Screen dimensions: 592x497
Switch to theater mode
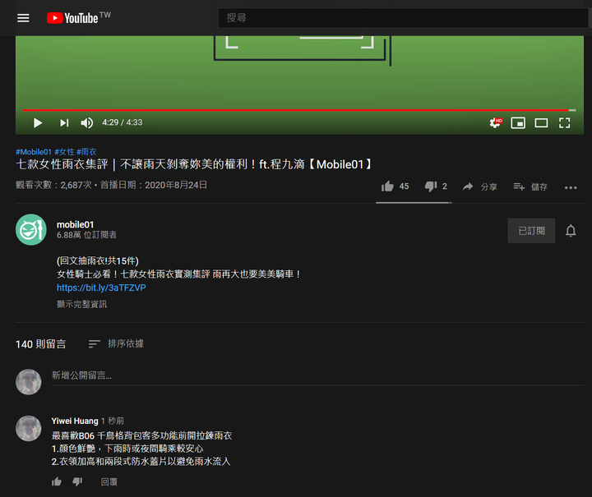pyautogui.click(x=541, y=123)
